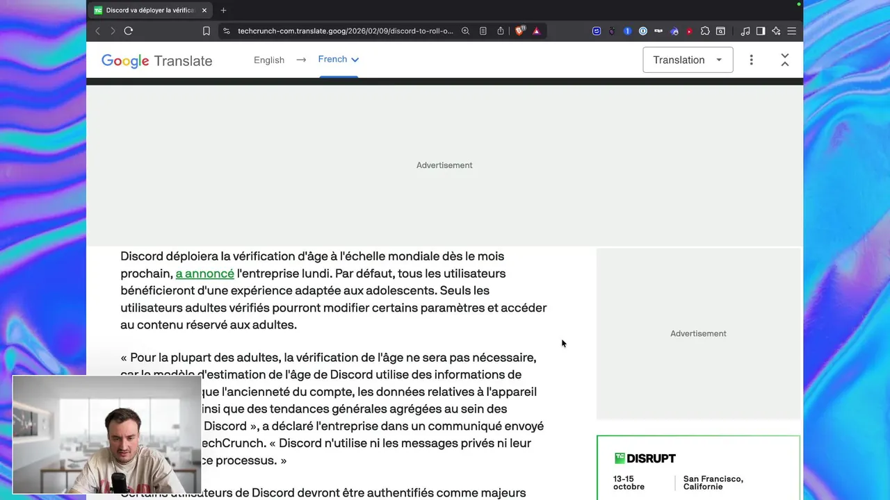Open the French target language dropdown
The height and width of the screenshot is (500, 890).
click(339, 59)
